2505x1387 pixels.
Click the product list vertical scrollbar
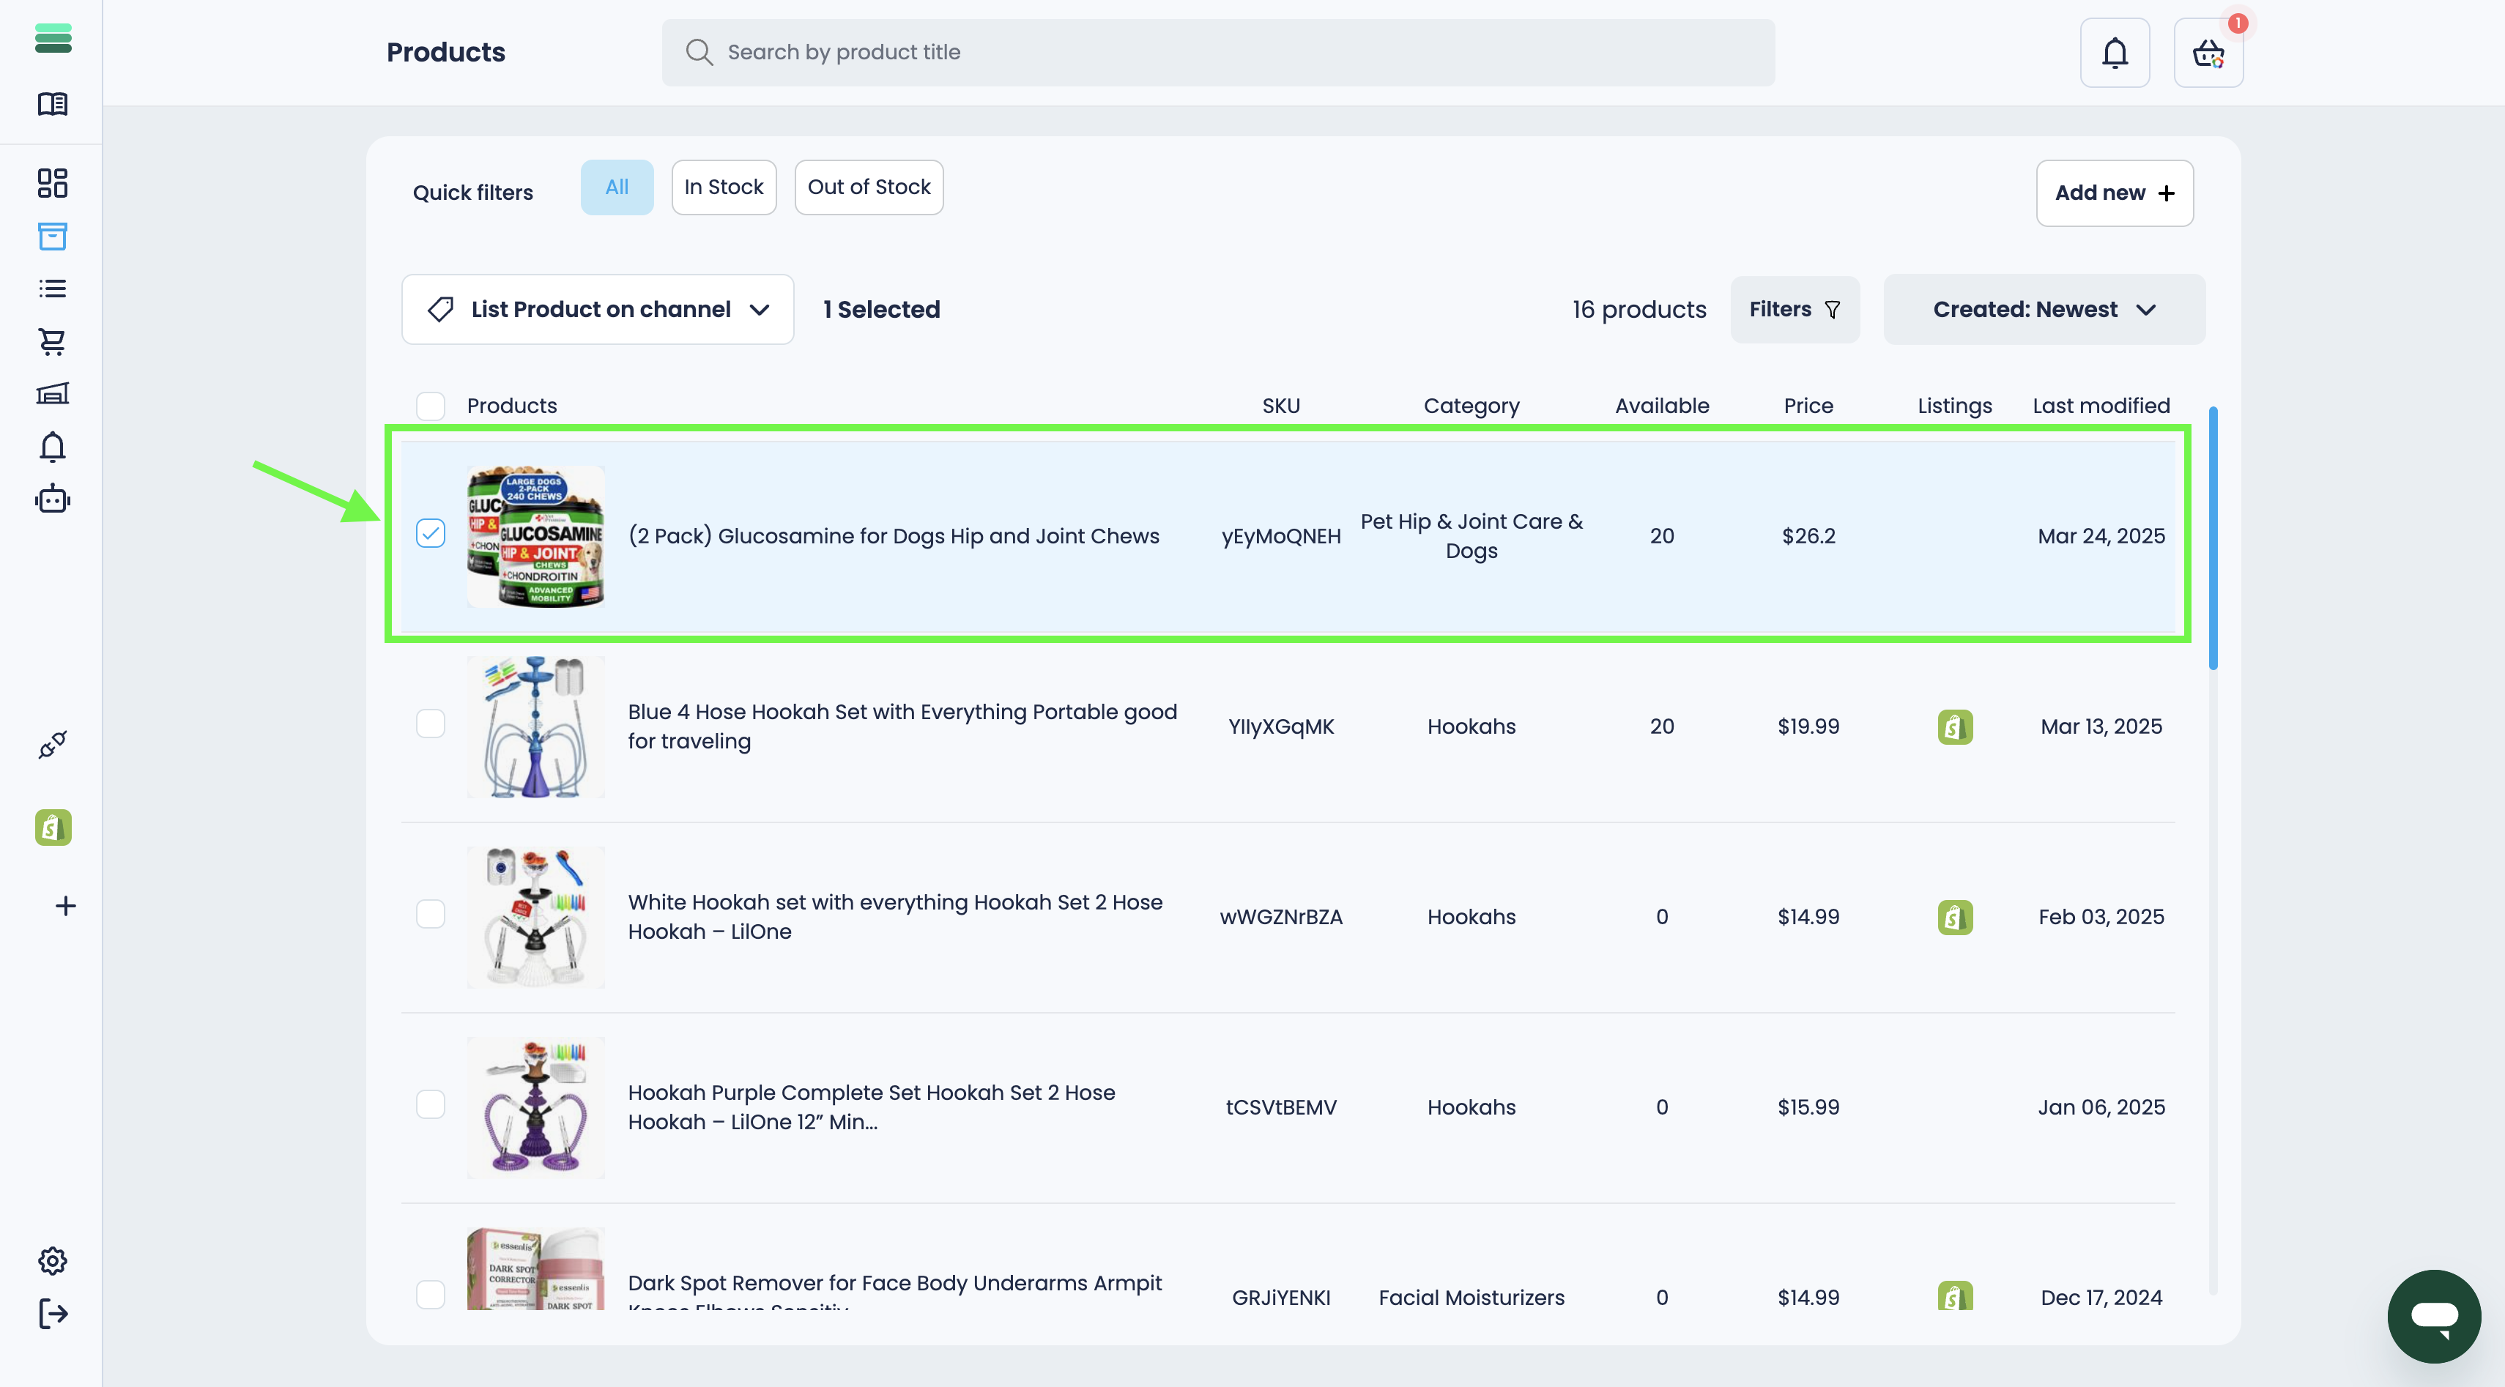pos(2213,538)
